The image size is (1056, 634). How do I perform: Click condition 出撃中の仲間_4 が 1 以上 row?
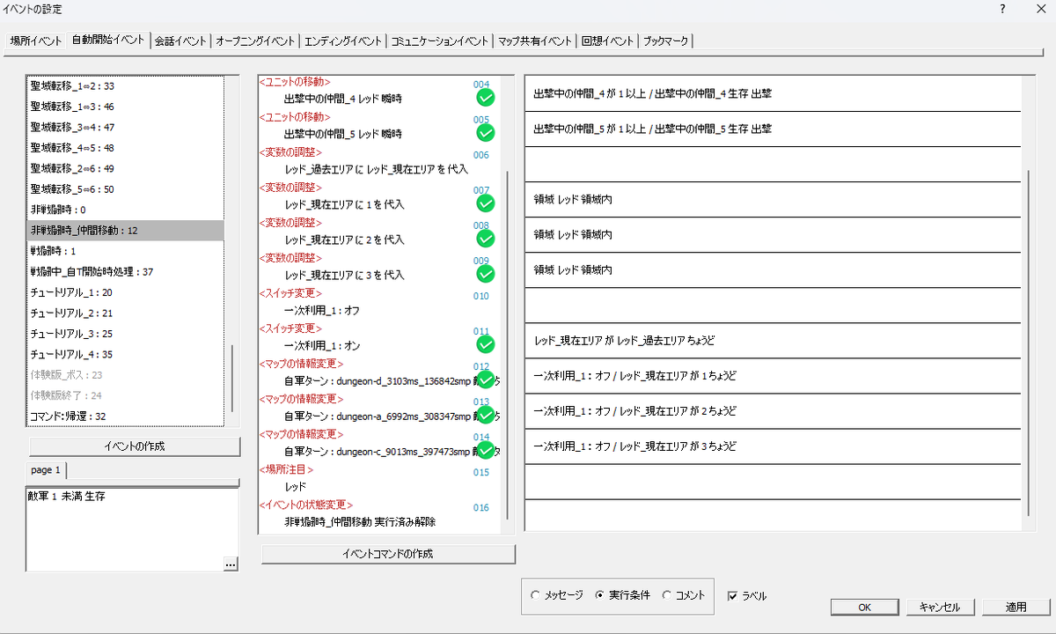point(773,93)
